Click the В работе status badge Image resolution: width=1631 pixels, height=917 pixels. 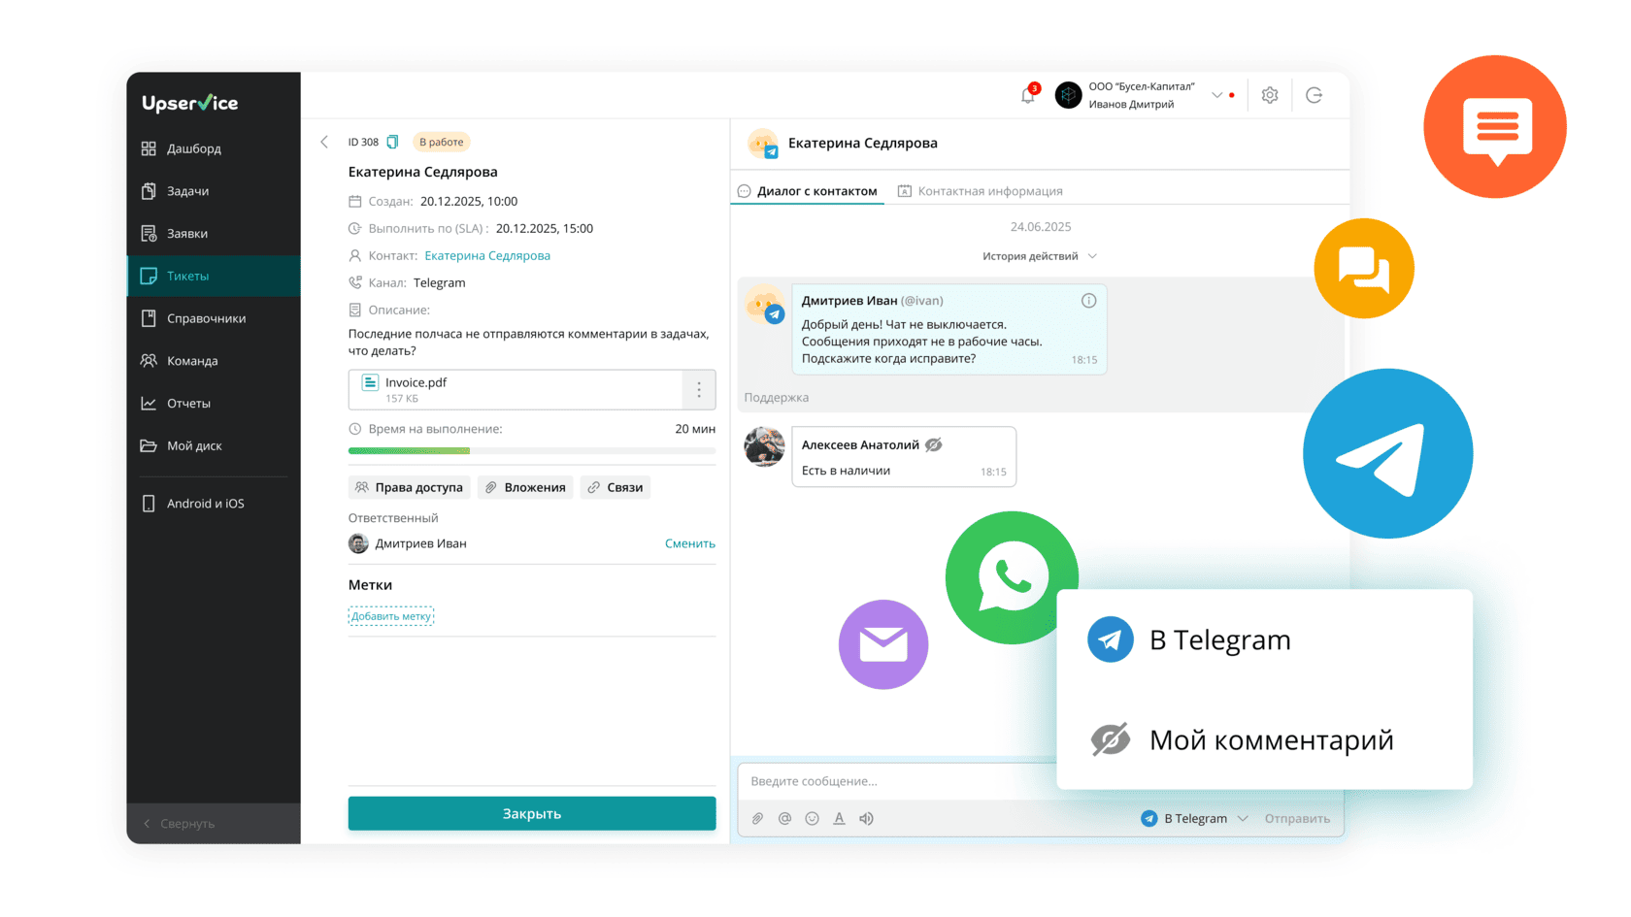(442, 142)
